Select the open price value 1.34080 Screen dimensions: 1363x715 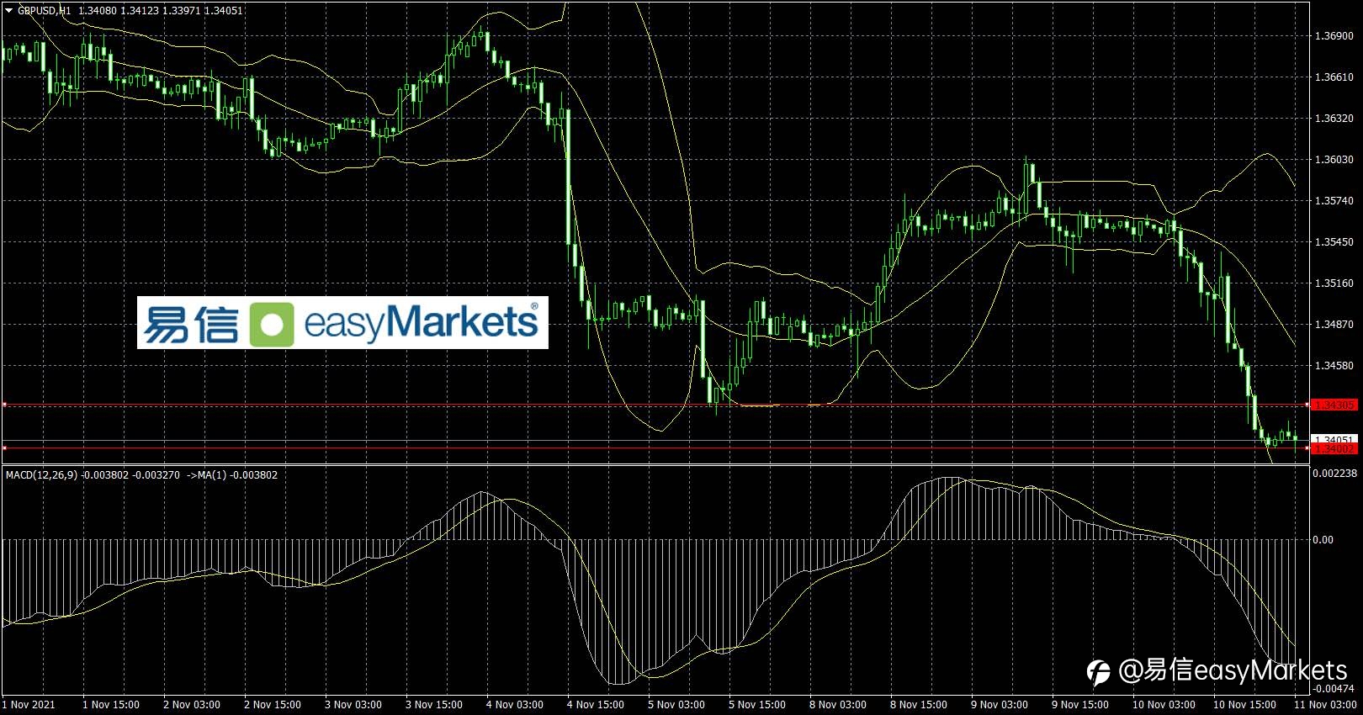[98, 11]
